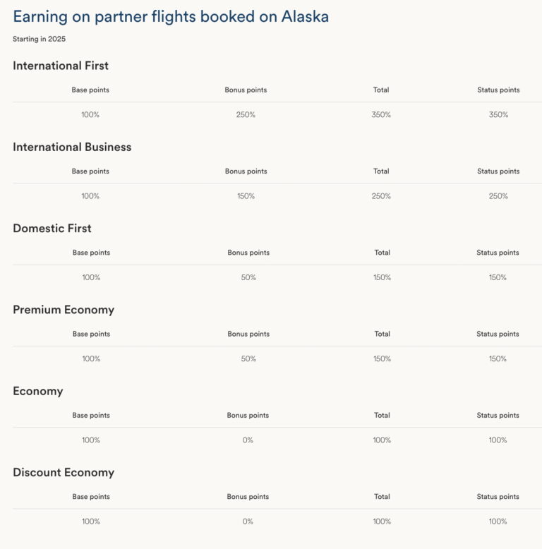Click the Economy section heading
This screenshot has height=549, width=542.
[x=38, y=391]
